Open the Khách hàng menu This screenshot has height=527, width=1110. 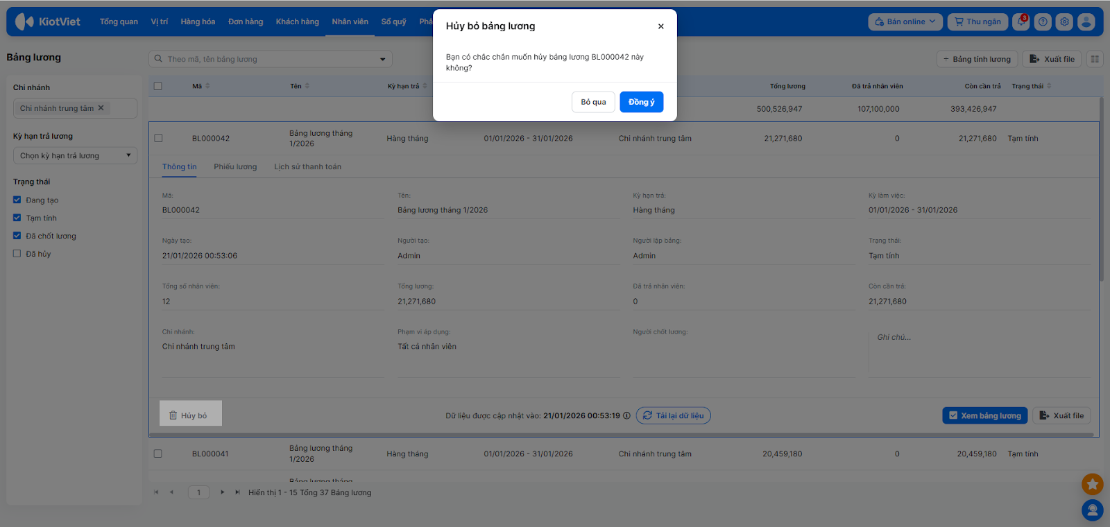[x=298, y=21]
